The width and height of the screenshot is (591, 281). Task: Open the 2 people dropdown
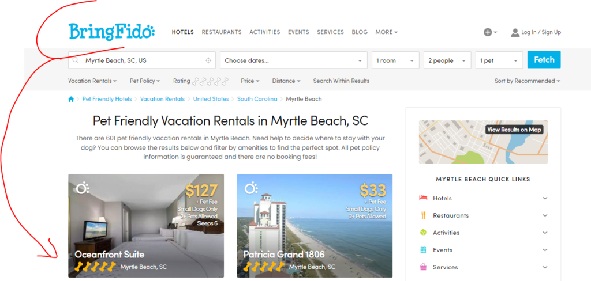pyautogui.click(x=447, y=60)
